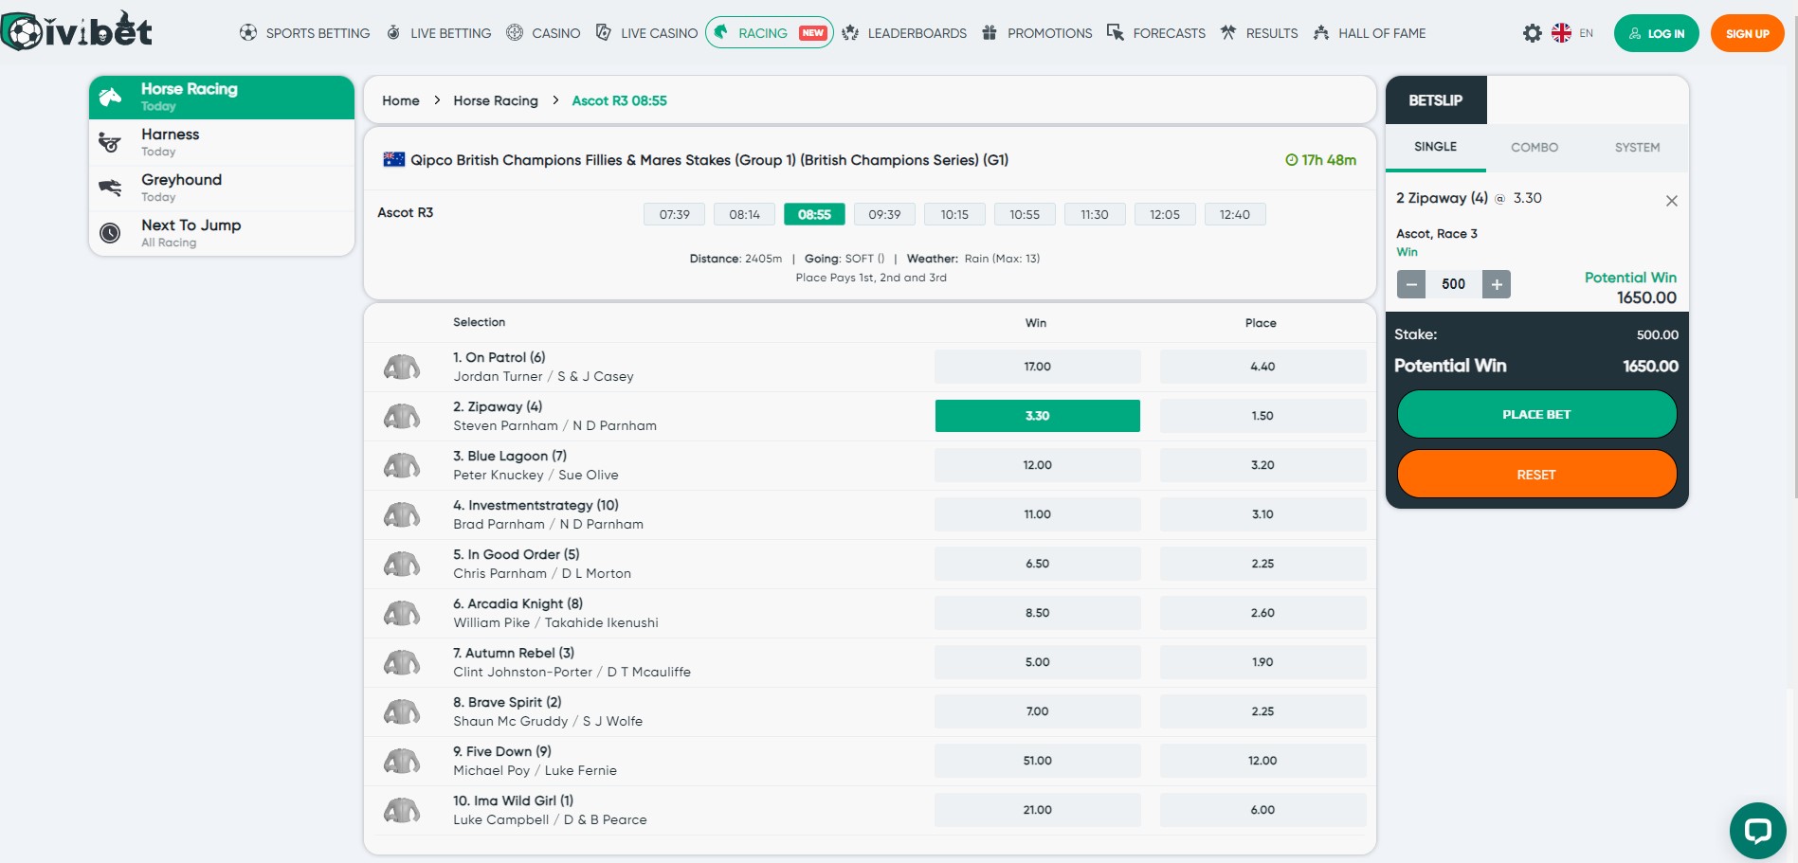Open Sports Betting menu
Viewport: 1798px width, 863px height.
pos(304,33)
